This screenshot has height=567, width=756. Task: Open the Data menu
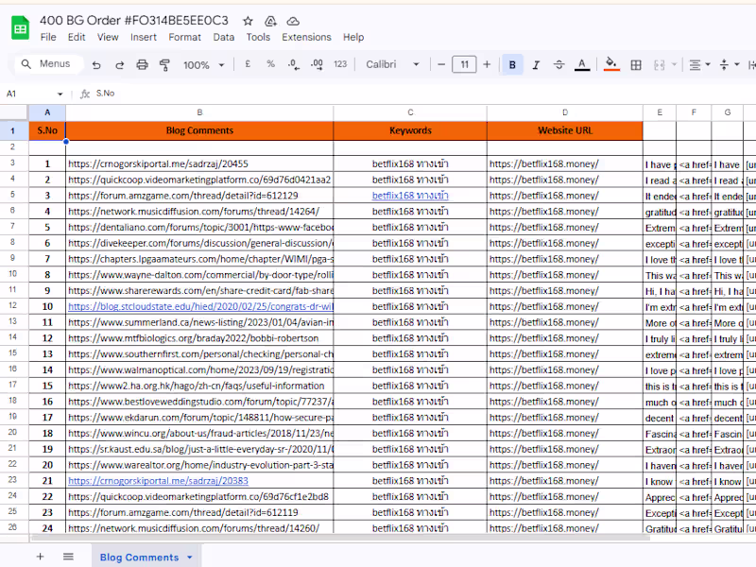[x=224, y=37]
